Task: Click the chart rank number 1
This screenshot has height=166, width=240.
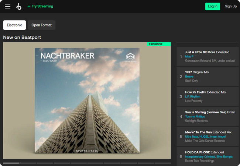Action: pyautogui.click(x=181, y=57)
